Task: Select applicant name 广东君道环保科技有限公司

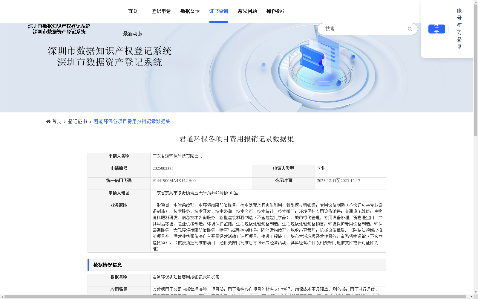Action: click(177, 156)
